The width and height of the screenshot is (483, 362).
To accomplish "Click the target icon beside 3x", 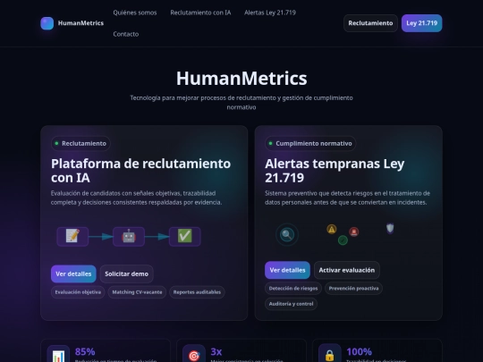I will point(194,355).
